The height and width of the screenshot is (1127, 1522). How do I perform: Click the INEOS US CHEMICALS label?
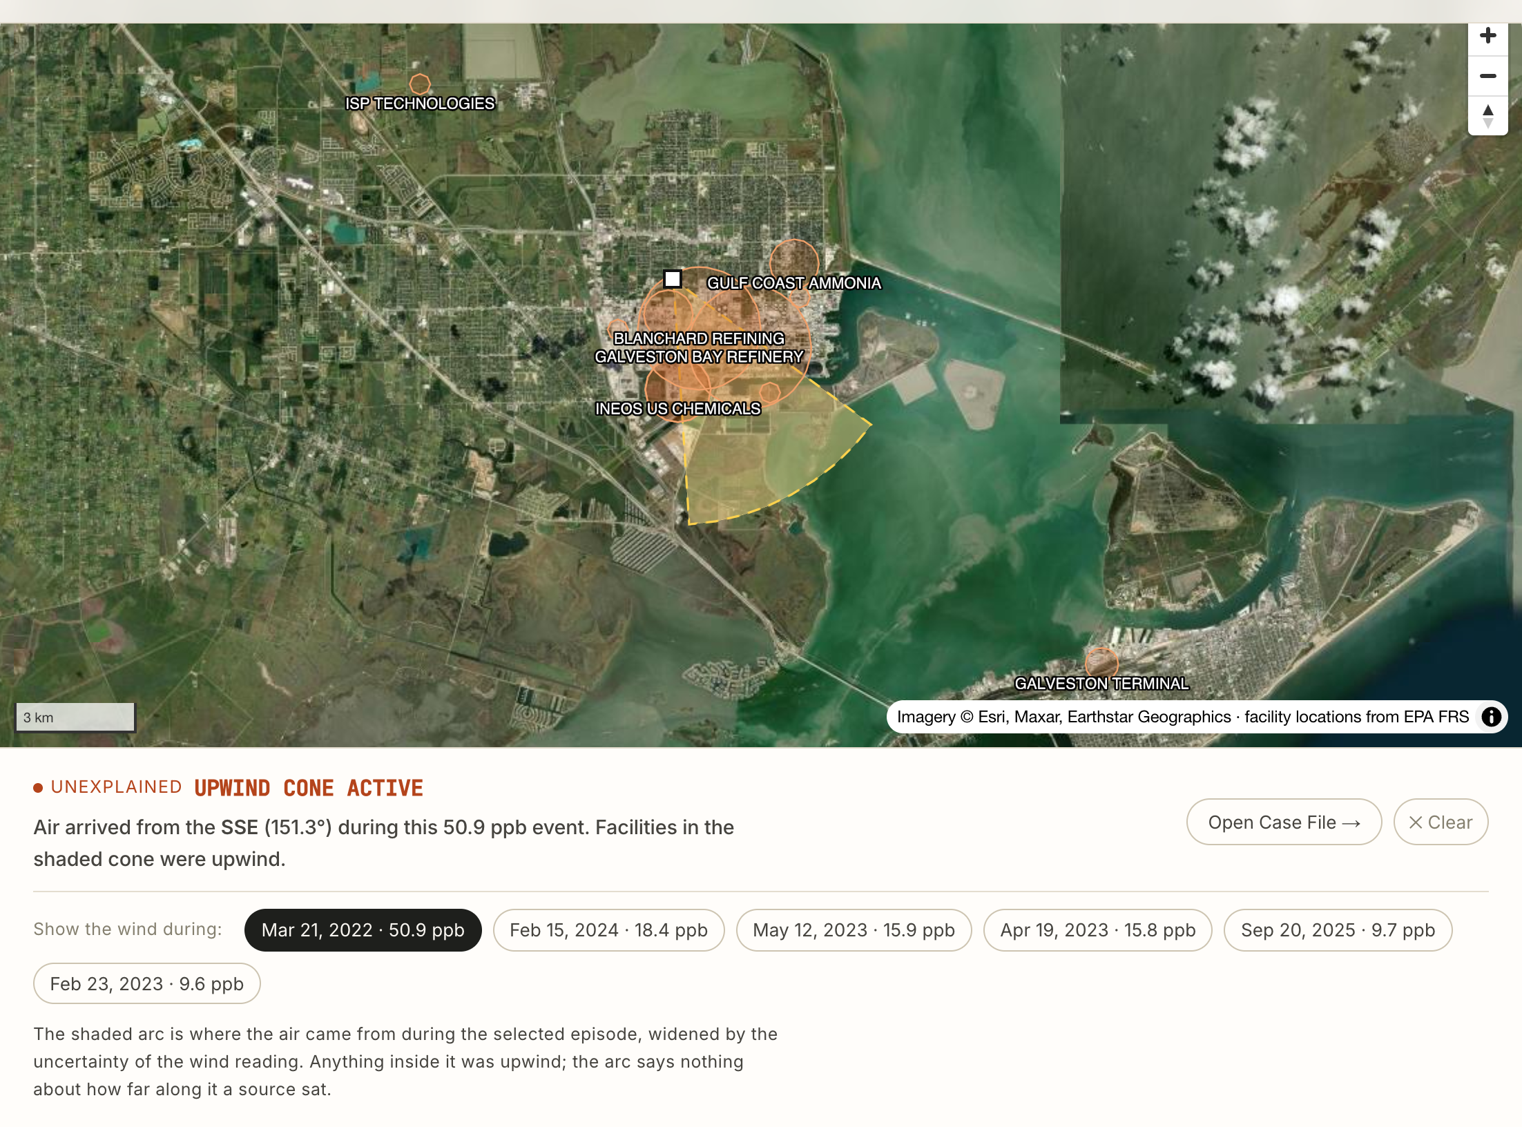[x=678, y=409]
